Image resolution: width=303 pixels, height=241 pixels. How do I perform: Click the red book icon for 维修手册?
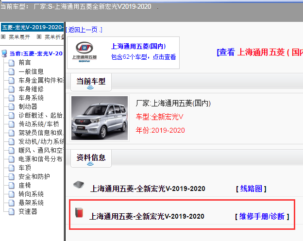(x=79, y=212)
